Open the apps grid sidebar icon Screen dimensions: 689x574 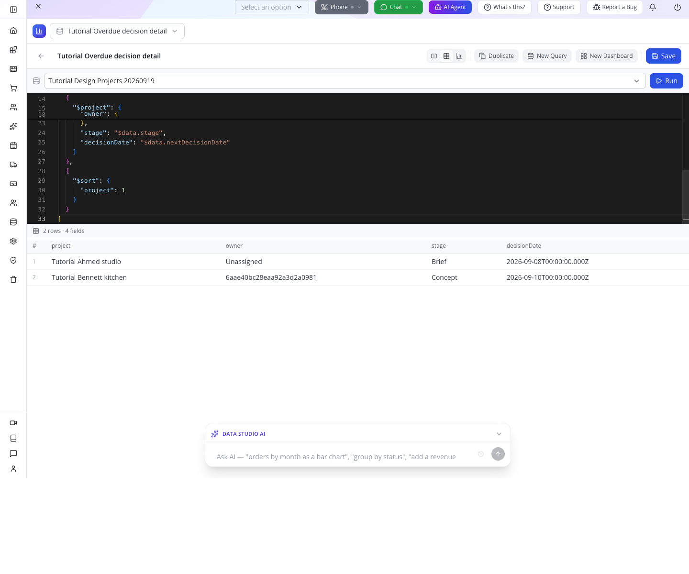click(13, 50)
